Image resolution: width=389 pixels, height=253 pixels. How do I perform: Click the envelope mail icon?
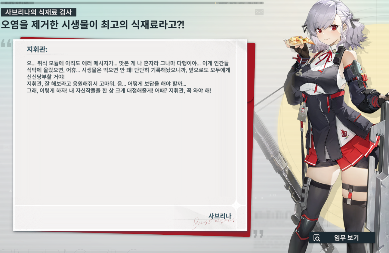coord(259,12)
